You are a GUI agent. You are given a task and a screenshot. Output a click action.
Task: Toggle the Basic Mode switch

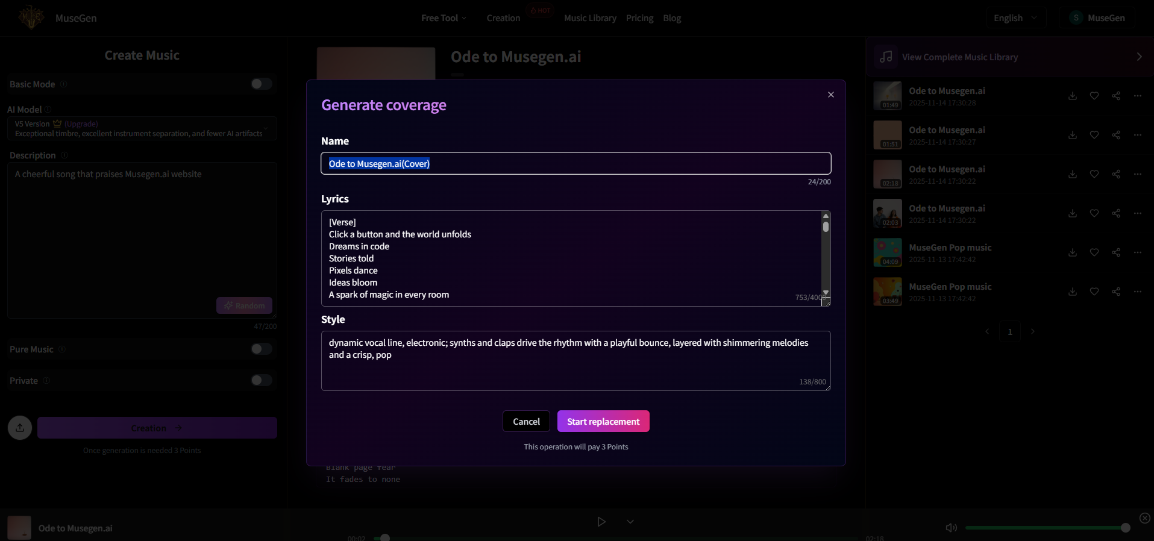click(261, 84)
